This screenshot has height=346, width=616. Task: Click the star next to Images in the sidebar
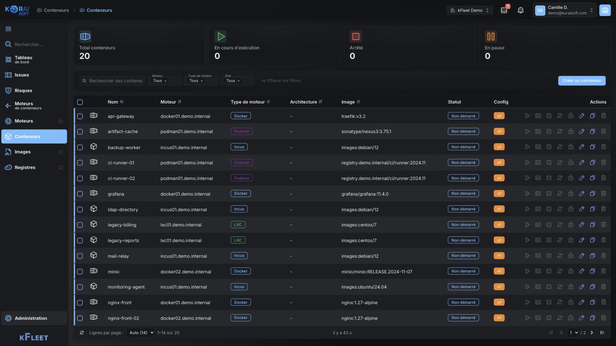point(60,152)
